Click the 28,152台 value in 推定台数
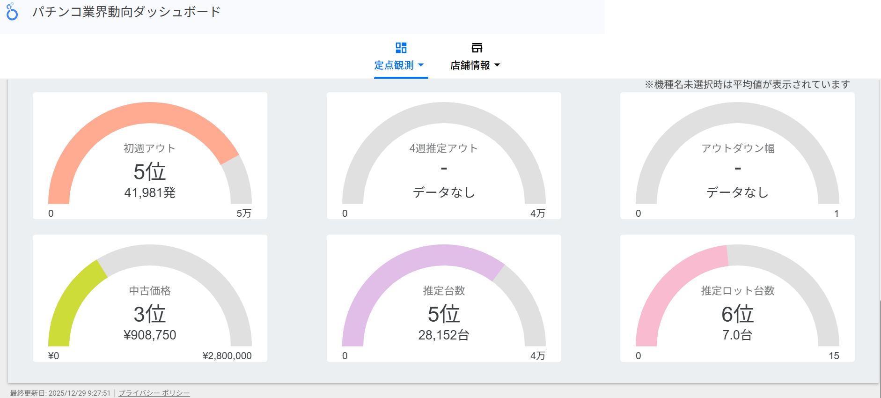881x398 pixels. pyautogui.click(x=443, y=335)
